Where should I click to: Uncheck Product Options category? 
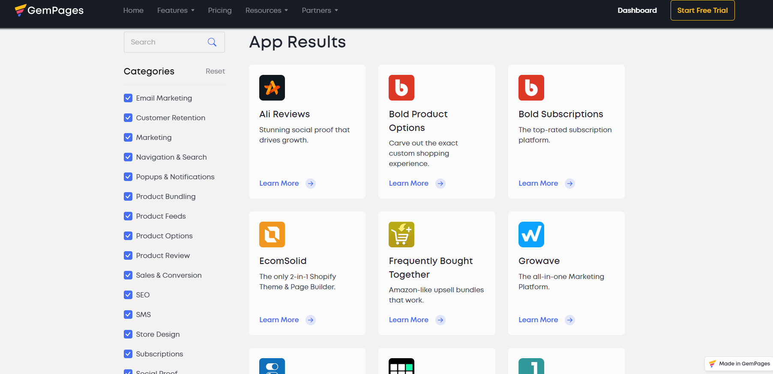click(x=128, y=236)
